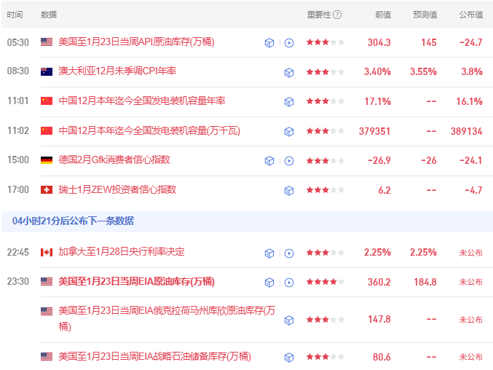Viewport: 493px width, 370px height.
Task: Open 美国至1月23日当周EIA原油库存(万桶) link
Action: (x=136, y=281)
